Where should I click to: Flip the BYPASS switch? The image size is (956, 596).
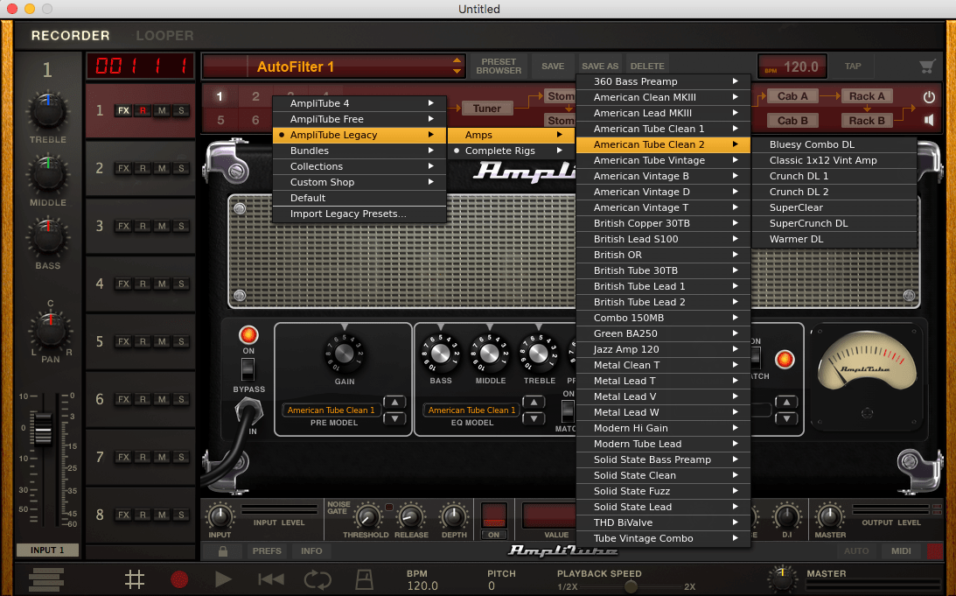tap(248, 369)
